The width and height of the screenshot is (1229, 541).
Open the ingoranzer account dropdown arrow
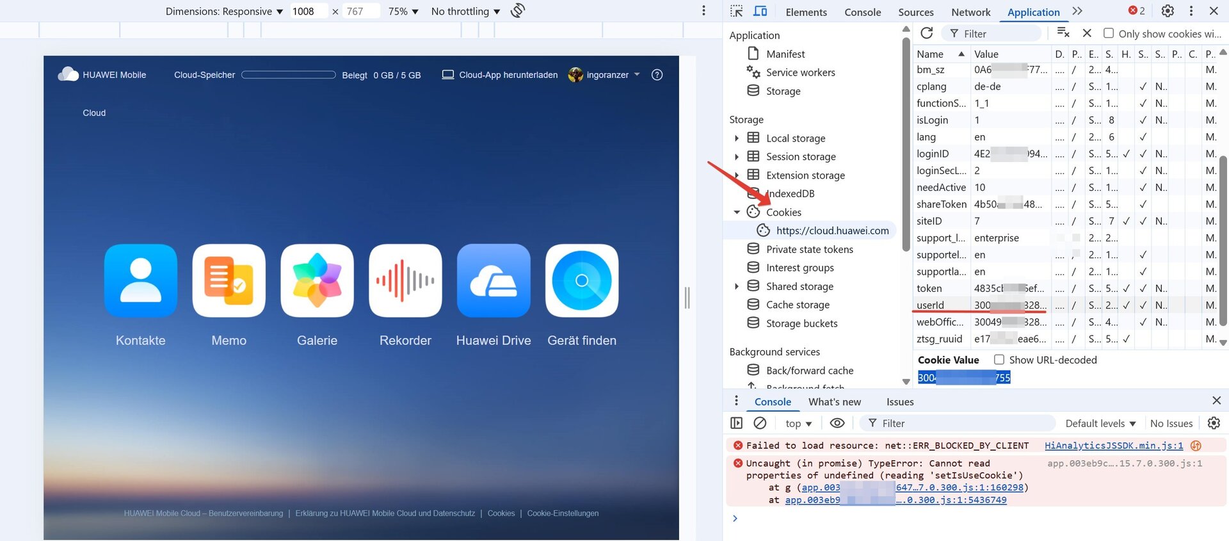[637, 75]
